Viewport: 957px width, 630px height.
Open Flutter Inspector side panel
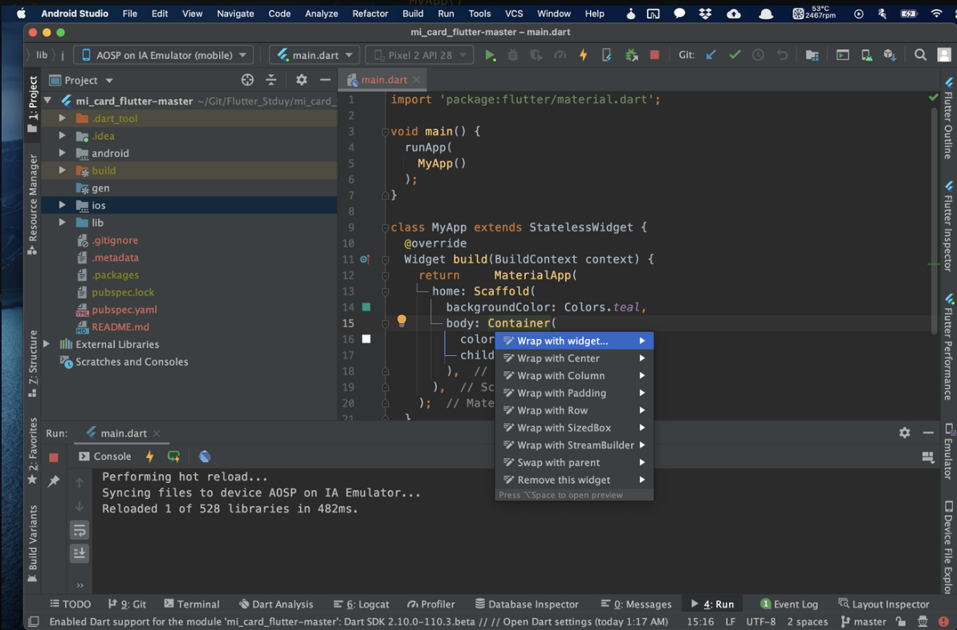[948, 226]
